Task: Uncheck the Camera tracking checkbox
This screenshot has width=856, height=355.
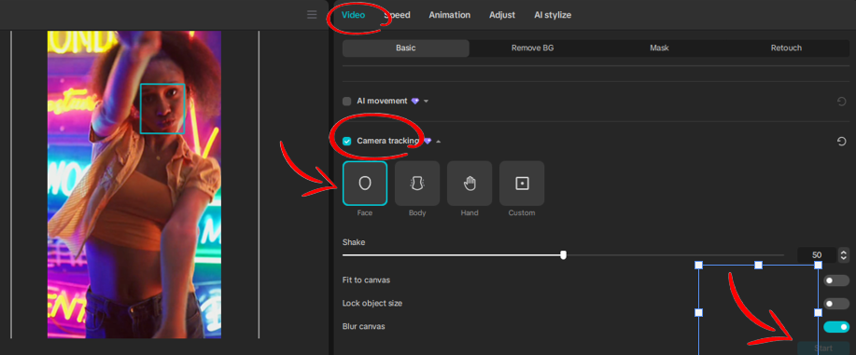Action: pos(346,142)
